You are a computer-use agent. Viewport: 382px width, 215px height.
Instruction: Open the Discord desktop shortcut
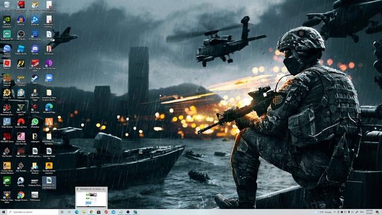tap(35, 50)
